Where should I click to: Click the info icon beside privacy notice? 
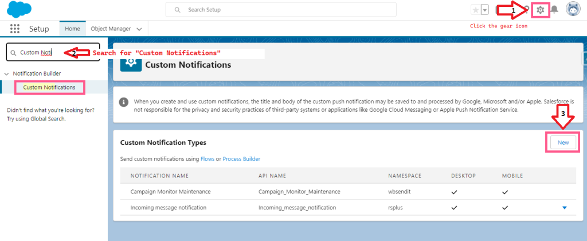click(x=123, y=102)
